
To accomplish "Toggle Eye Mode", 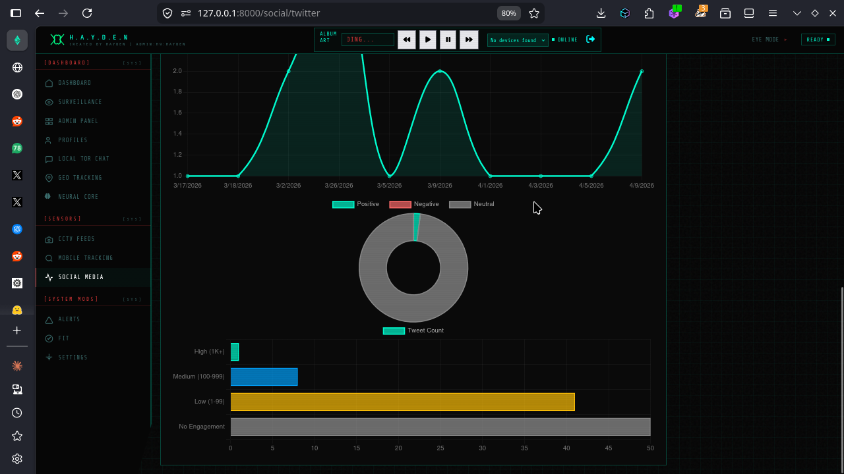I will [769, 39].
